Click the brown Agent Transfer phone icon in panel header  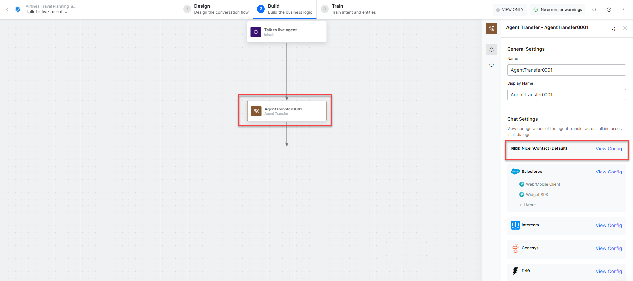(x=491, y=29)
